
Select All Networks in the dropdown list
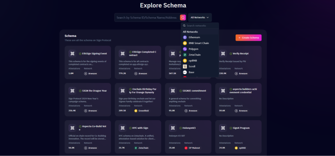point(200,32)
